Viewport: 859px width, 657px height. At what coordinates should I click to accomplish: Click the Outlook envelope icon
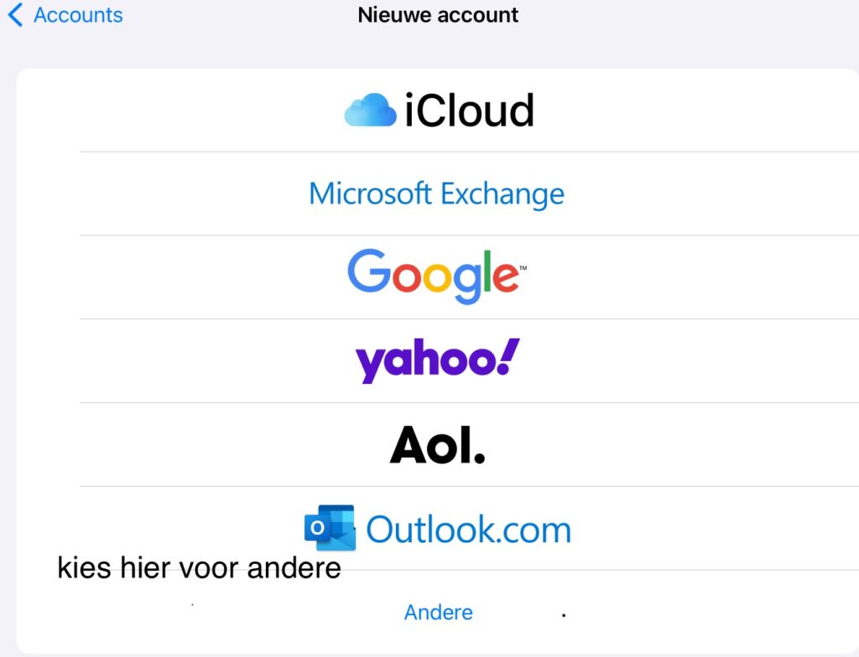pos(330,528)
